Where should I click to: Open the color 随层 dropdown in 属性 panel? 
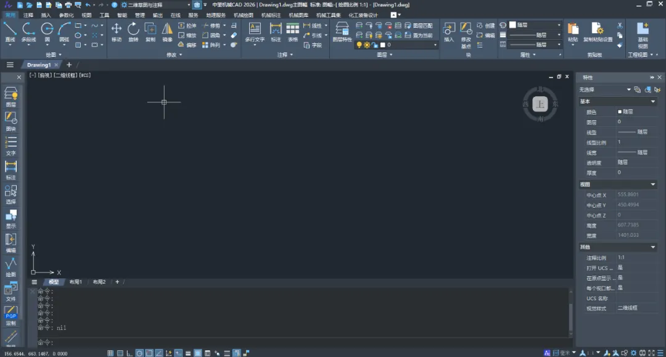pos(535,25)
